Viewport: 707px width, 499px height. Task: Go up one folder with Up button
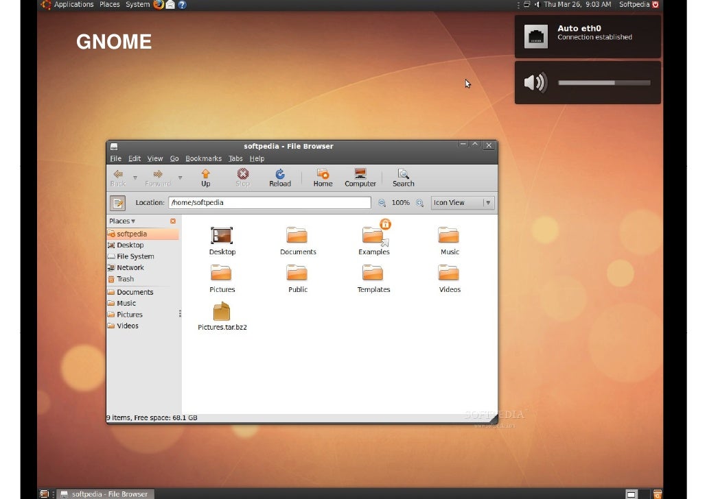(206, 178)
